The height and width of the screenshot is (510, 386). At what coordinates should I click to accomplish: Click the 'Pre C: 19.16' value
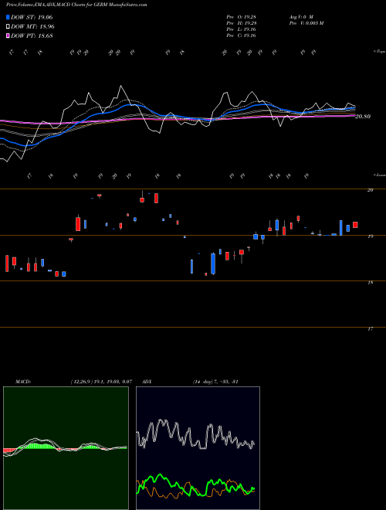coord(242,36)
